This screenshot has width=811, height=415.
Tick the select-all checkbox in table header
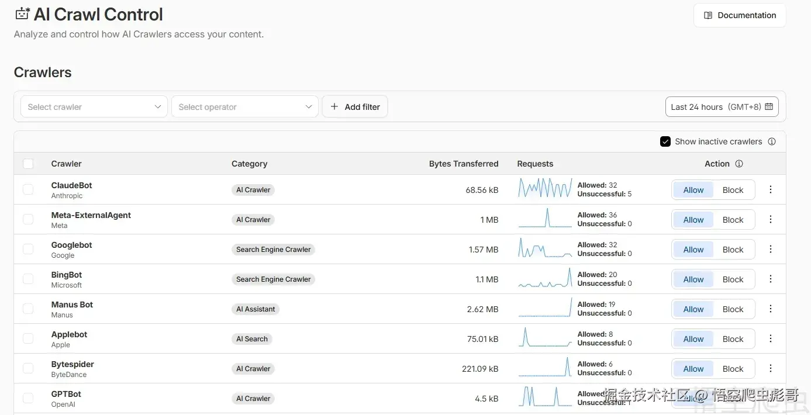pyautogui.click(x=28, y=164)
